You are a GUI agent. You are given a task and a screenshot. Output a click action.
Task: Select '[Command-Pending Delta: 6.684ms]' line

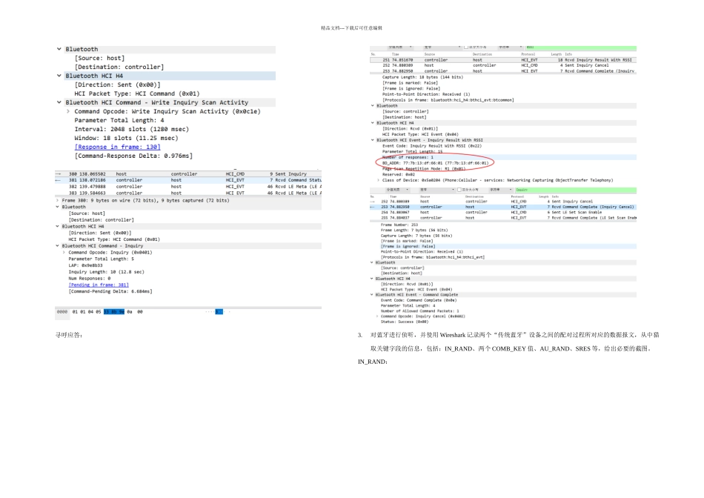pos(110,291)
